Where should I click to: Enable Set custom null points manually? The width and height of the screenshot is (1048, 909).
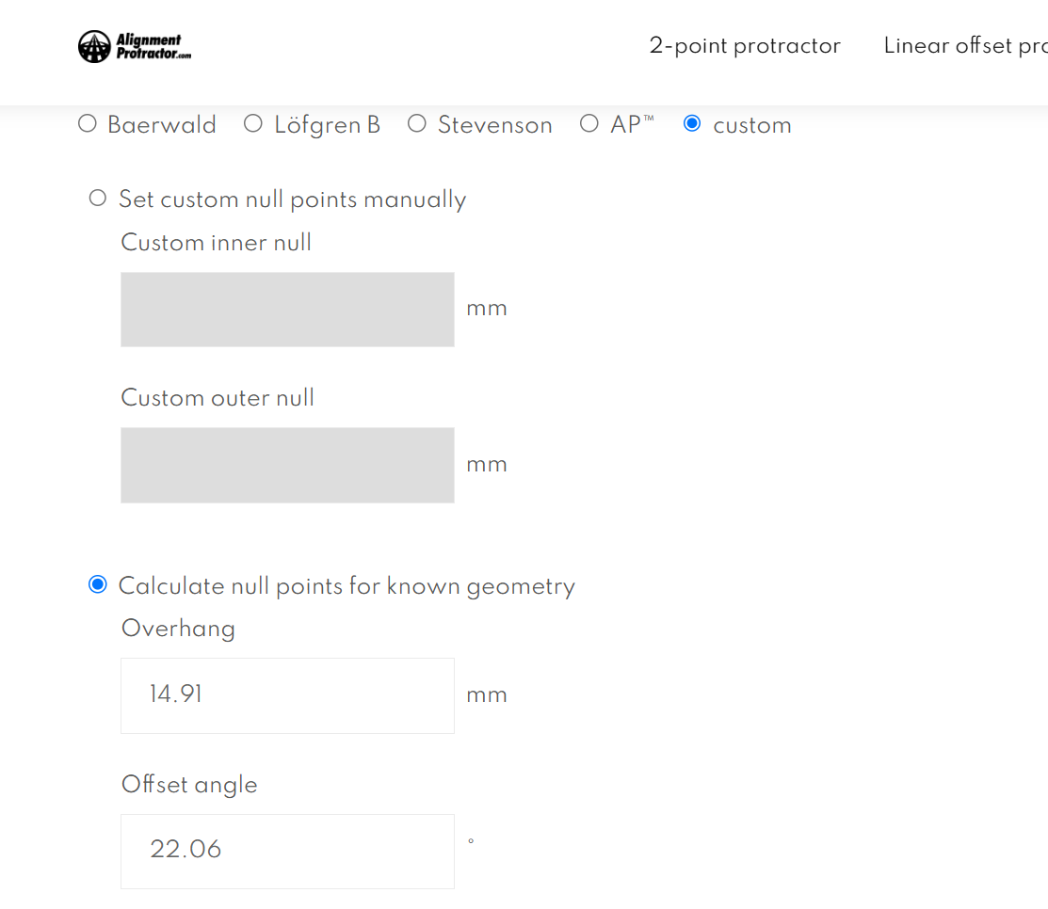click(98, 199)
